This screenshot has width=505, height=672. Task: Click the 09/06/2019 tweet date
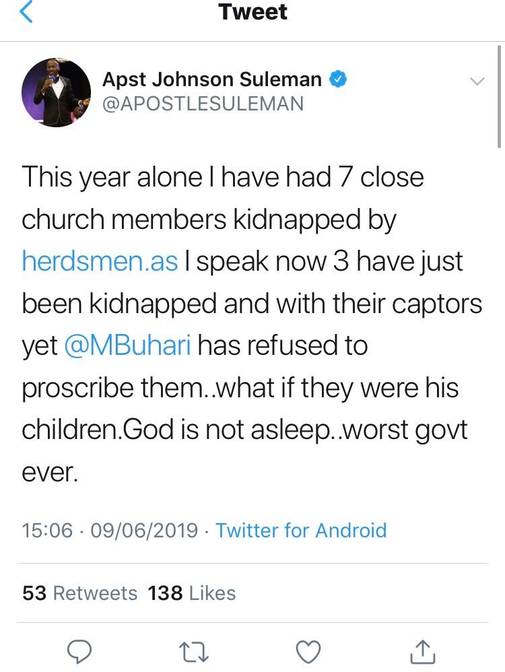[x=144, y=530]
